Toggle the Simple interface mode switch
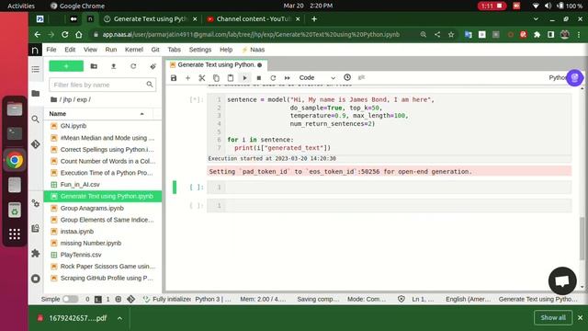The image size is (588, 331). 71,299
